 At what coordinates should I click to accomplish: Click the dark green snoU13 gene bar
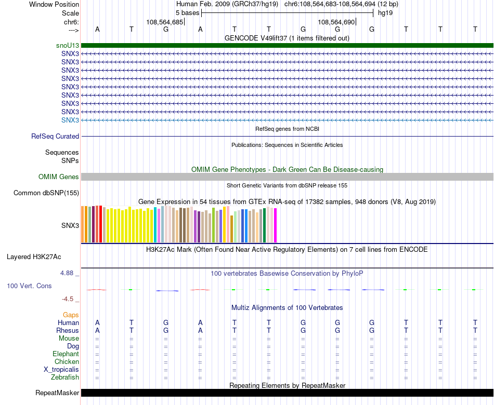[287, 45]
